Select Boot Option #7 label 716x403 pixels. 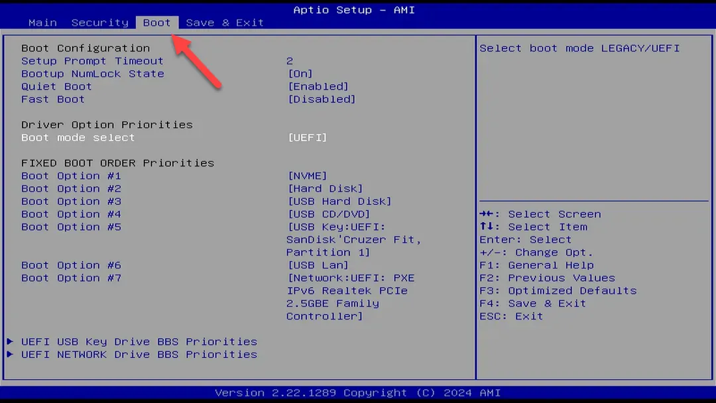click(71, 278)
